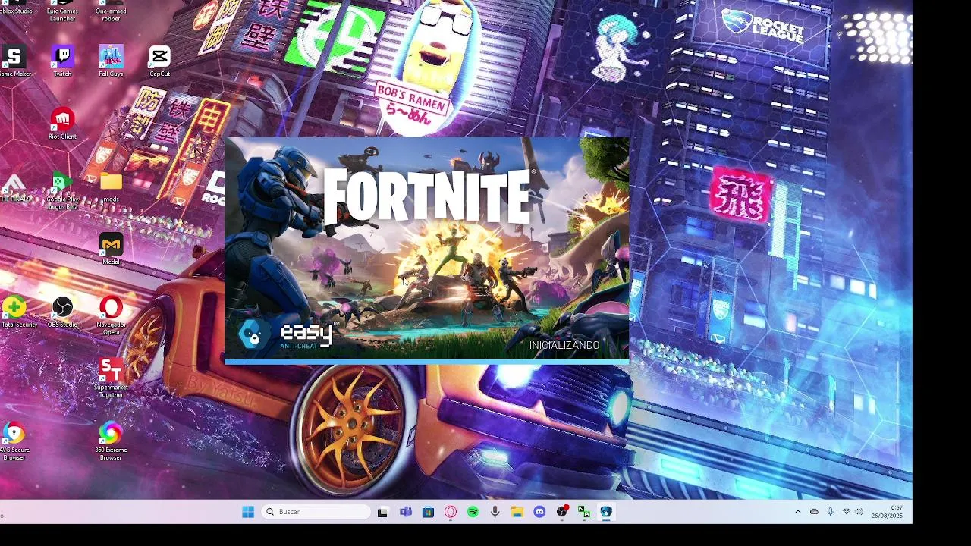Click the microphone tray indicator

(831, 512)
